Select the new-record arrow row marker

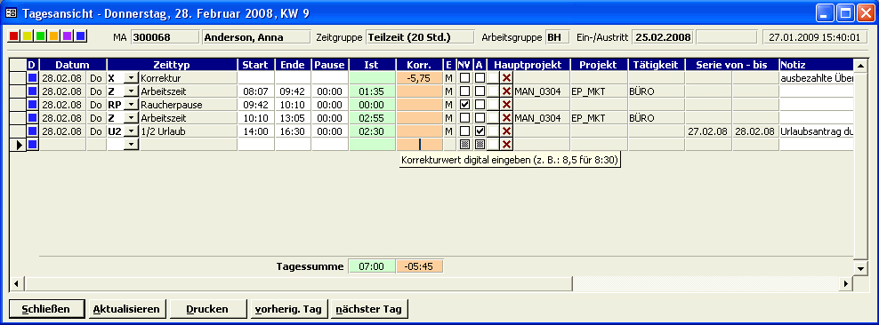(18, 145)
